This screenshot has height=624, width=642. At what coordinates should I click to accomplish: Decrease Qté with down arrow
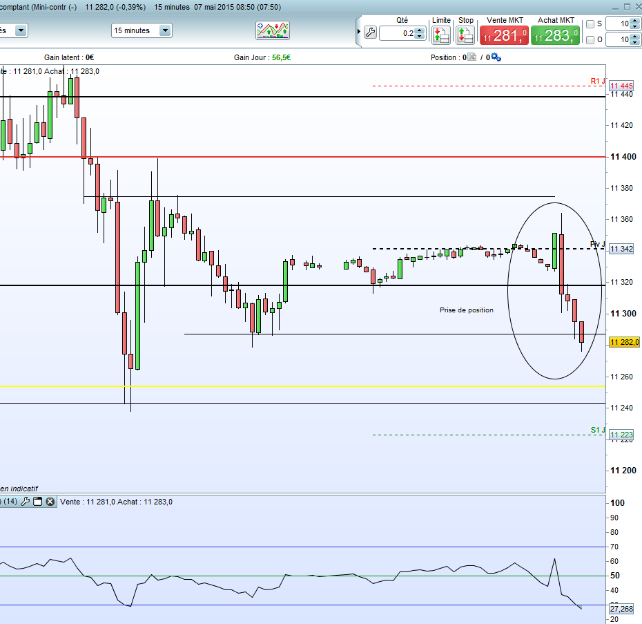(419, 37)
